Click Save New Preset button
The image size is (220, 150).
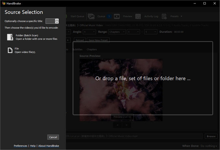click(x=98, y=40)
